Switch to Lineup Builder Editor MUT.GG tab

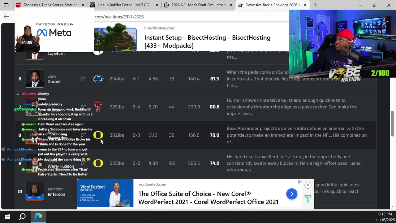[124, 5]
